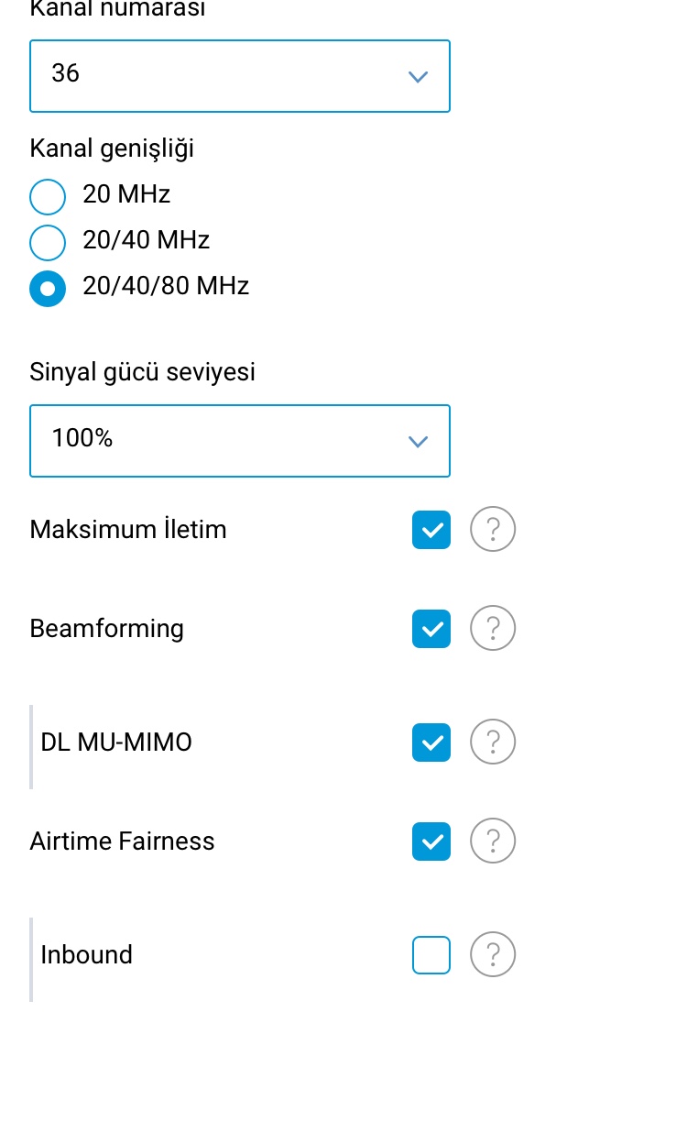Choose the 20/40 MHz channel width option
Image resolution: width=687 pixels, height=1133 pixels.
pyautogui.click(x=48, y=242)
